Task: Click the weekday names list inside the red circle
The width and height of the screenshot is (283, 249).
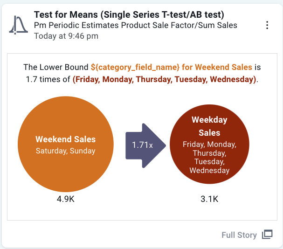Action: coord(209,157)
